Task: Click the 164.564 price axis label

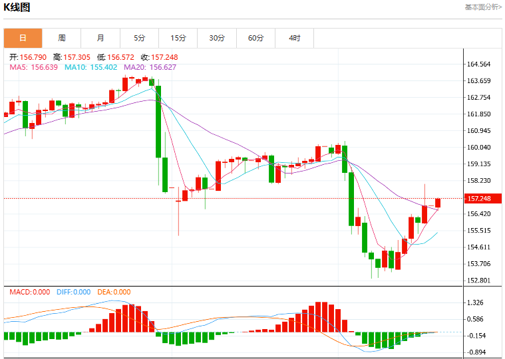Action: tap(478, 64)
